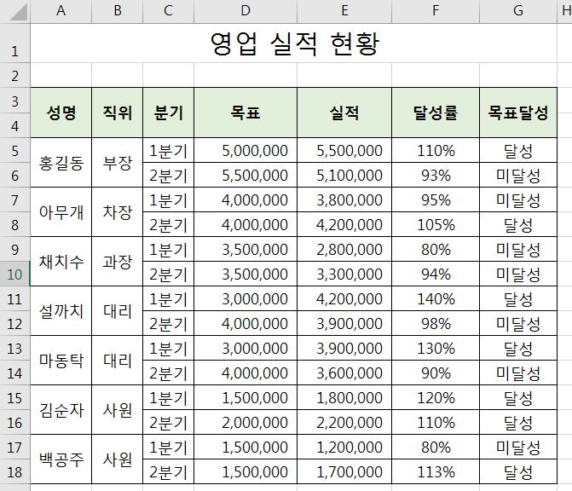Viewport: 572px width, 491px height.
Task: Click the 98% achievement rate cell
Action: tap(436, 324)
